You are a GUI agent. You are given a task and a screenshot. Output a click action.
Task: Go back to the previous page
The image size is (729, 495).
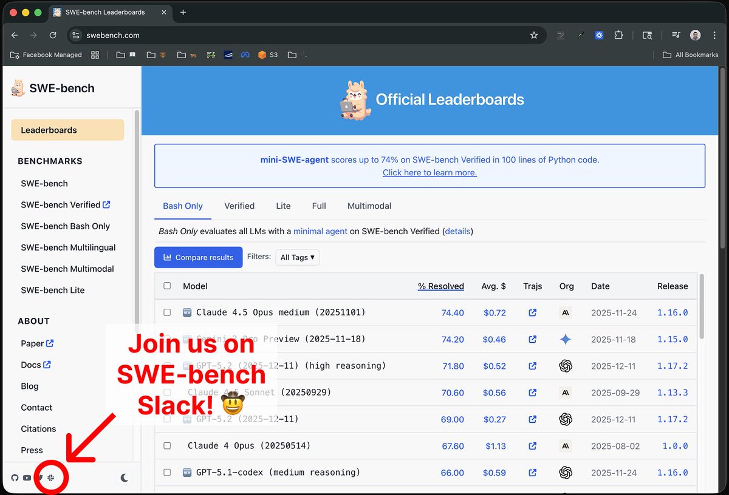[x=15, y=35]
